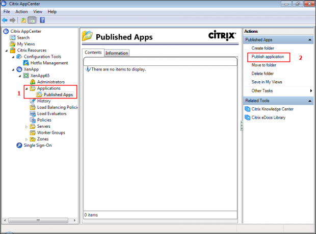The image size is (316, 234).
Task: Collapse the Applications tree node
Action: pyautogui.click(x=27, y=89)
